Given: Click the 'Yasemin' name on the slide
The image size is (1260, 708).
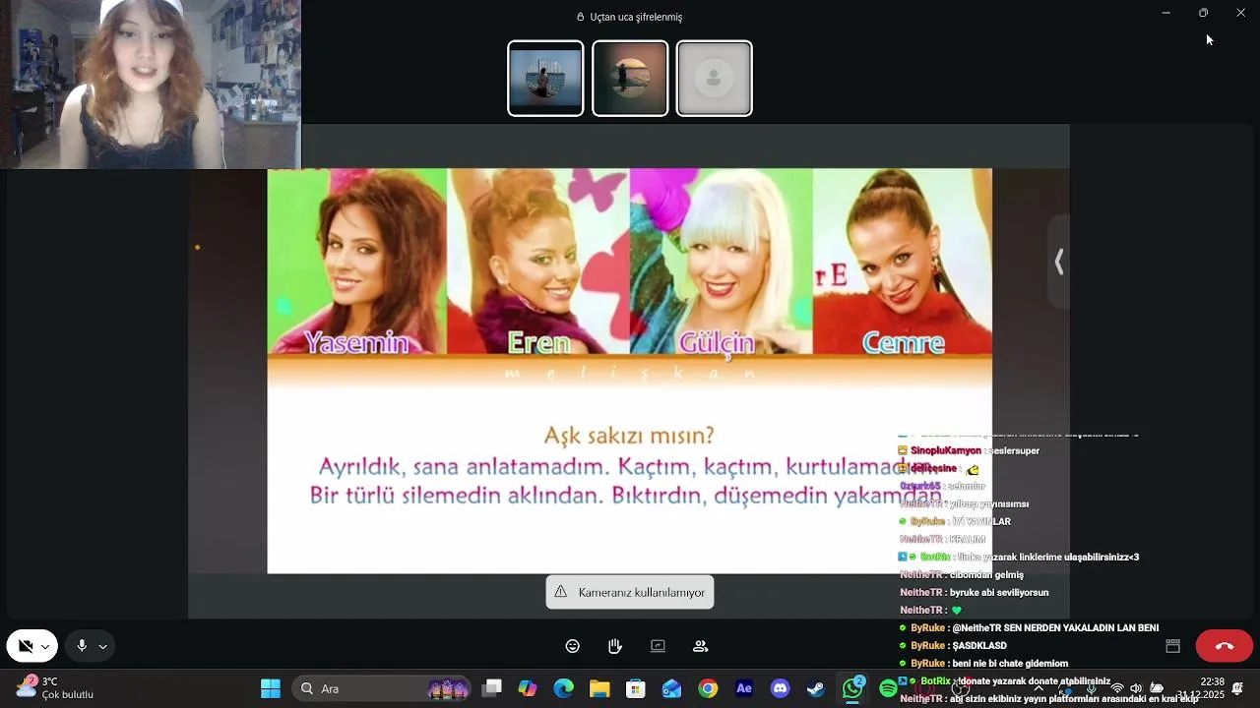Looking at the screenshot, I should [356, 342].
